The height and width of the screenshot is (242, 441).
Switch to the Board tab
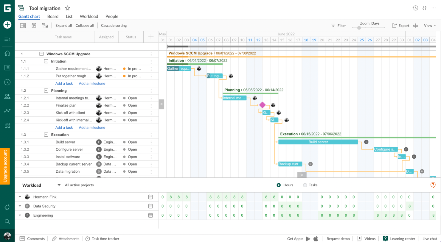pos(53,16)
